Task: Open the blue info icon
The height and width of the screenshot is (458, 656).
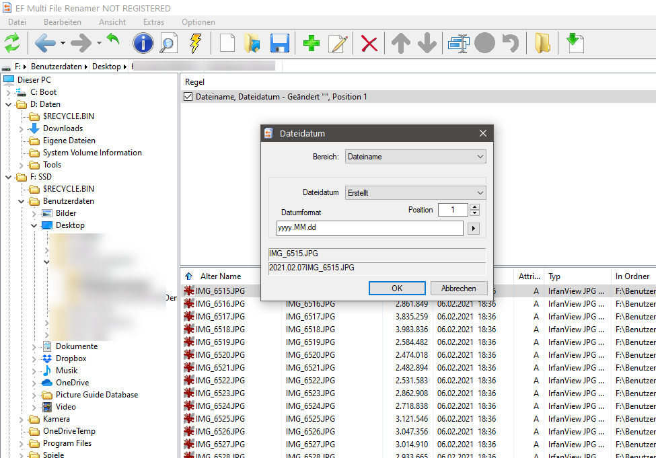Action: tap(143, 43)
